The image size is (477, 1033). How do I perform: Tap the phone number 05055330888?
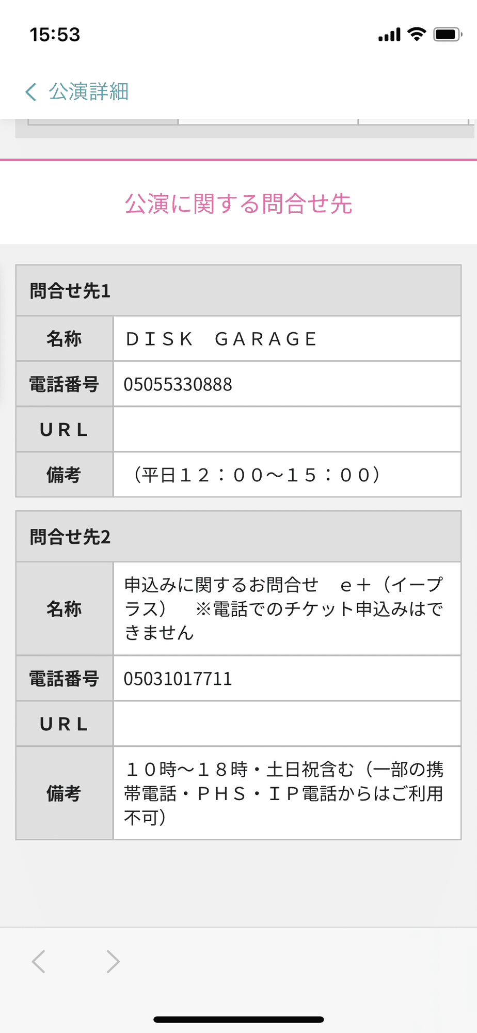178,384
